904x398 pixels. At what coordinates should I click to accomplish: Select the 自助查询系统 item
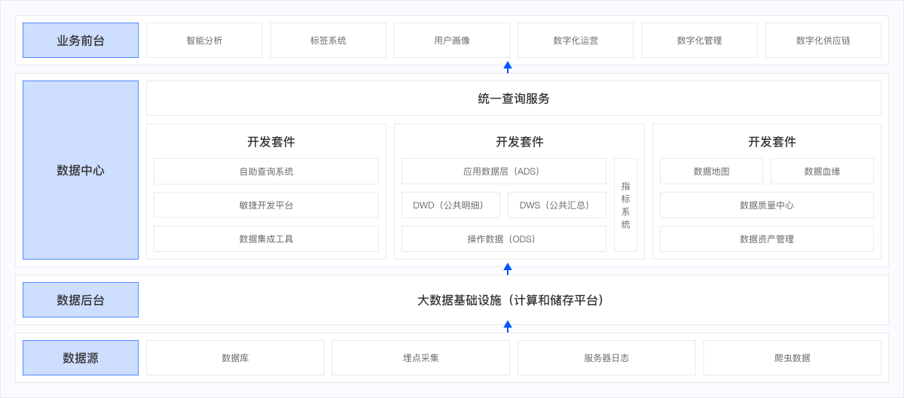coord(266,172)
